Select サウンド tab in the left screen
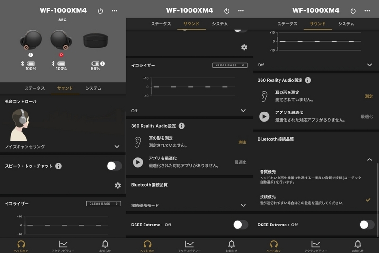 tap(65, 88)
